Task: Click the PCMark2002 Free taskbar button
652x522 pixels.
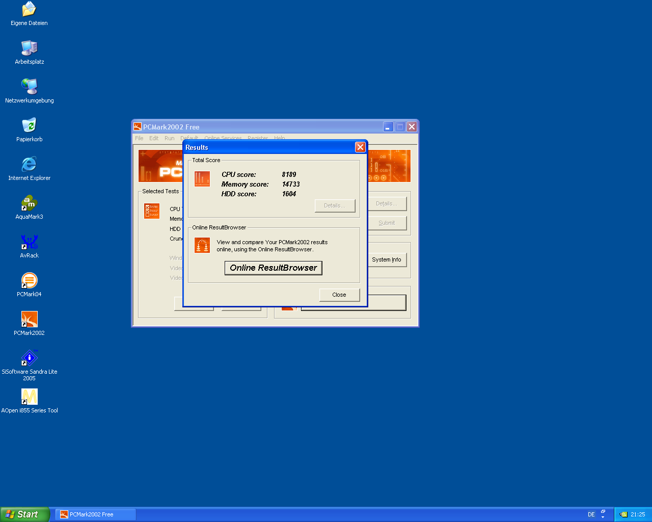Action: [95, 514]
